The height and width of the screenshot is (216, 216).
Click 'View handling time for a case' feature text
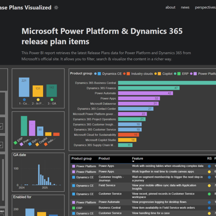click(151, 213)
